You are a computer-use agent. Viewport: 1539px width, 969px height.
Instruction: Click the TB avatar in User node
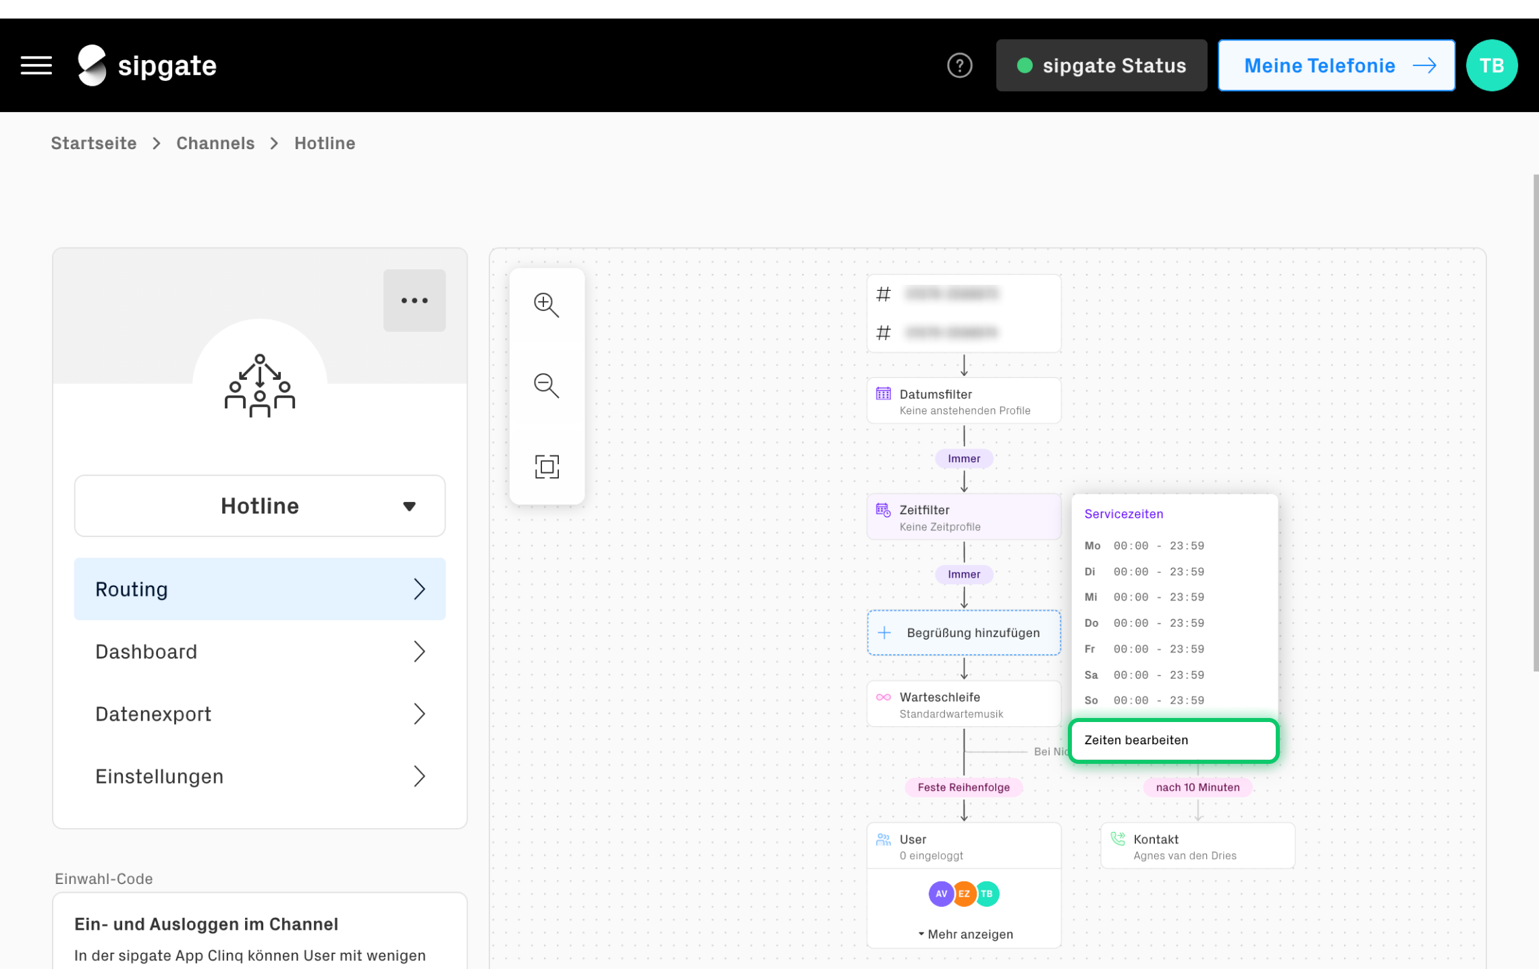987,893
